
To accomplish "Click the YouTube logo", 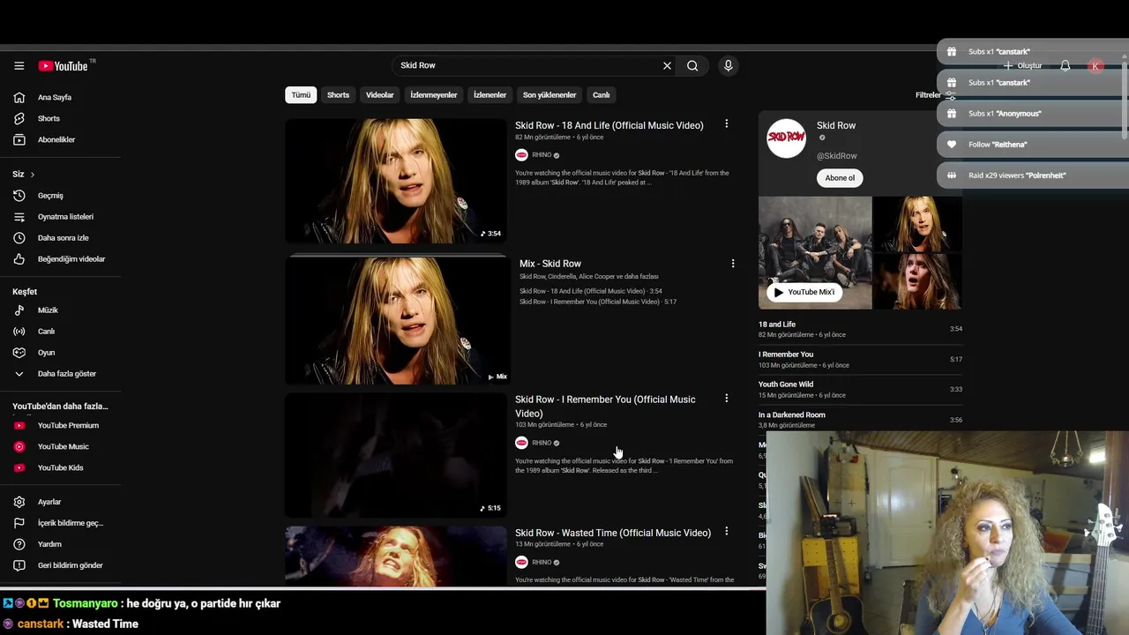I will point(64,66).
